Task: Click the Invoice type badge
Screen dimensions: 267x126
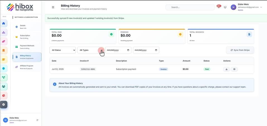Action: 163,69
